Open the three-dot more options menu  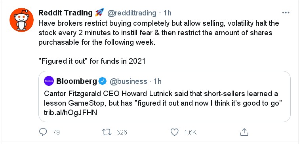tap(286, 13)
